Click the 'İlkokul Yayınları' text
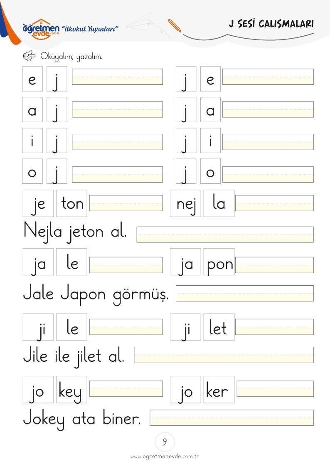This screenshot has width=330, height=467. coord(90,29)
